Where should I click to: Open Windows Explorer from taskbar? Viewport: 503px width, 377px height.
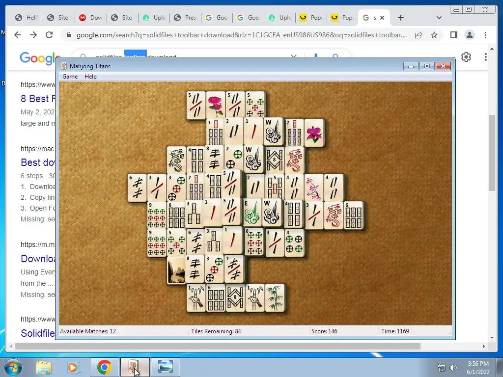point(44,367)
